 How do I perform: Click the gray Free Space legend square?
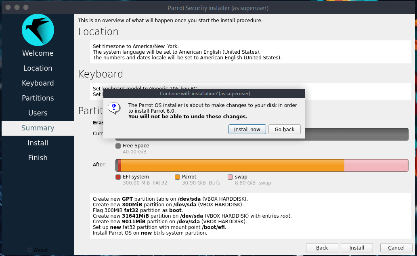(118, 146)
